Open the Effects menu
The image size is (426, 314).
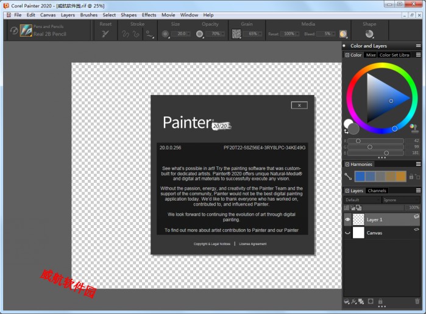(x=149, y=15)
